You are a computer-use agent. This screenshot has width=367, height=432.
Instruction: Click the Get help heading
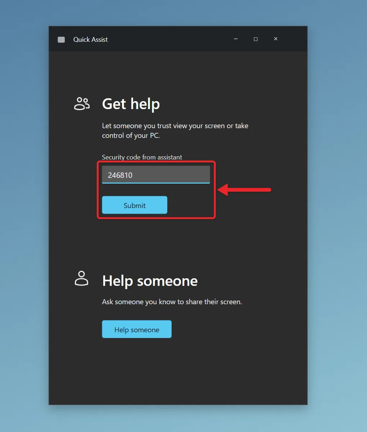131,104
